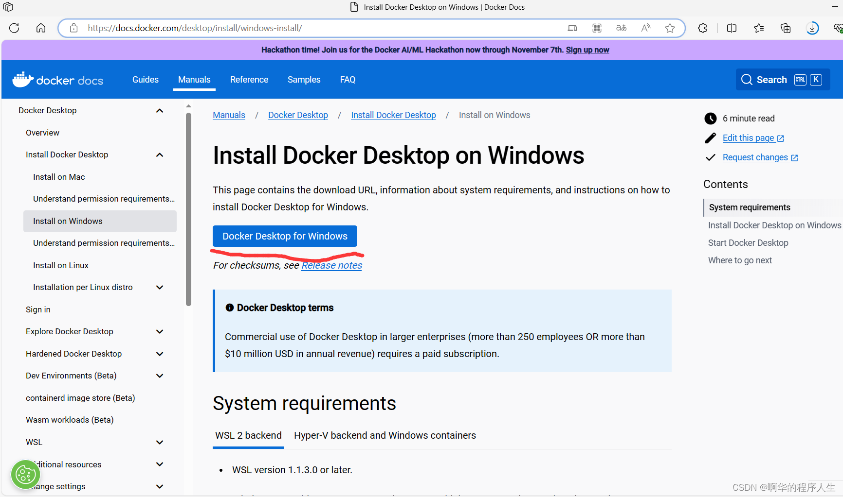Open the Samples menu
The width and height of the screenshot is (843, 497).
pos(304,79)
